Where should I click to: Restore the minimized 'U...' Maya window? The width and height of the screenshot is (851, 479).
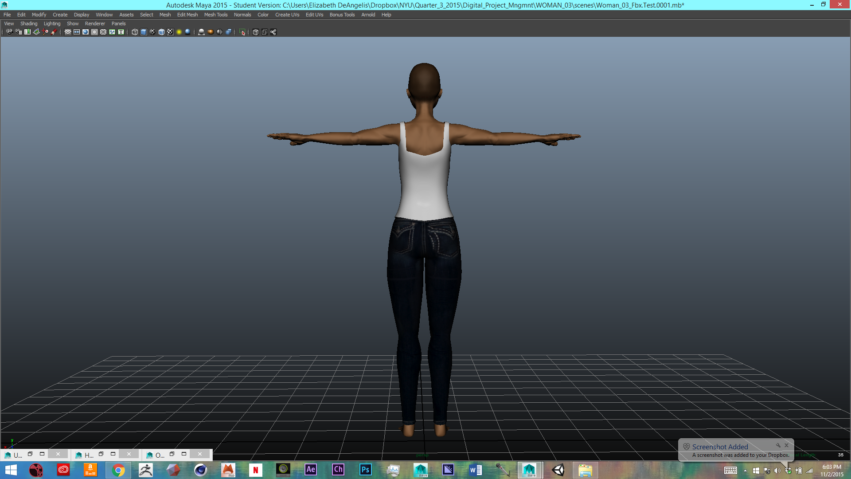click(x=30, y=454)
